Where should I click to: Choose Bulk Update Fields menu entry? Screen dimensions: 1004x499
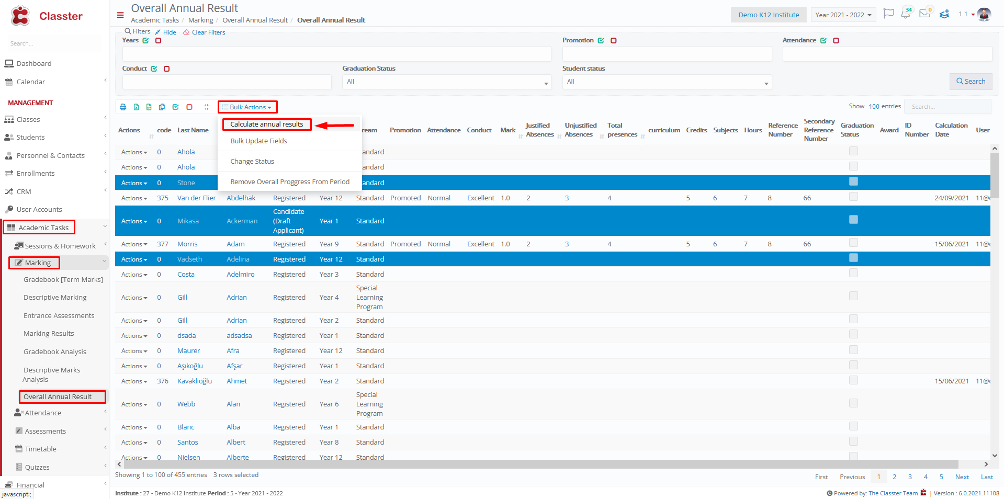(x=259, y=141)
